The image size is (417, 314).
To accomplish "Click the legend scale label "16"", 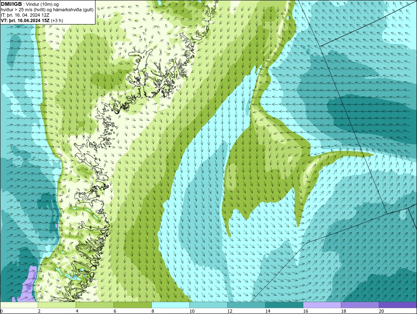I will [306, 311].
